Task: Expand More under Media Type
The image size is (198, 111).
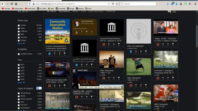Action: coord(21,43)
